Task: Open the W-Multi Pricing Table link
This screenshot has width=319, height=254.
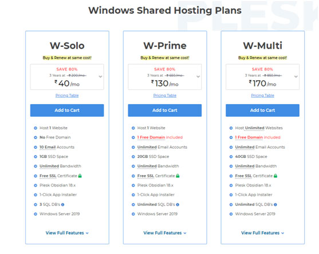Action: (262, 96)
